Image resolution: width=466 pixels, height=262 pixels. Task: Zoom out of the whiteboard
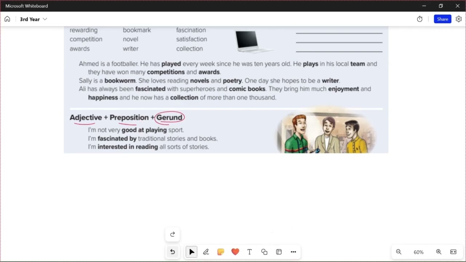click(x=399, y=252)
